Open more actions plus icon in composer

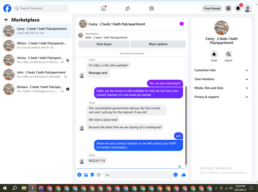(x=79, y=175)
